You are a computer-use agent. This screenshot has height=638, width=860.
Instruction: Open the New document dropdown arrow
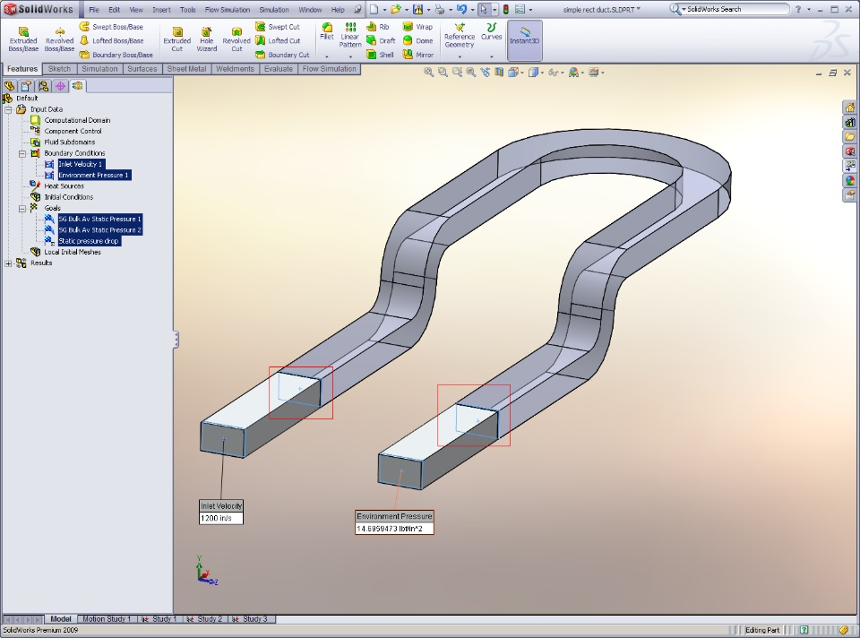coord(384,10)
